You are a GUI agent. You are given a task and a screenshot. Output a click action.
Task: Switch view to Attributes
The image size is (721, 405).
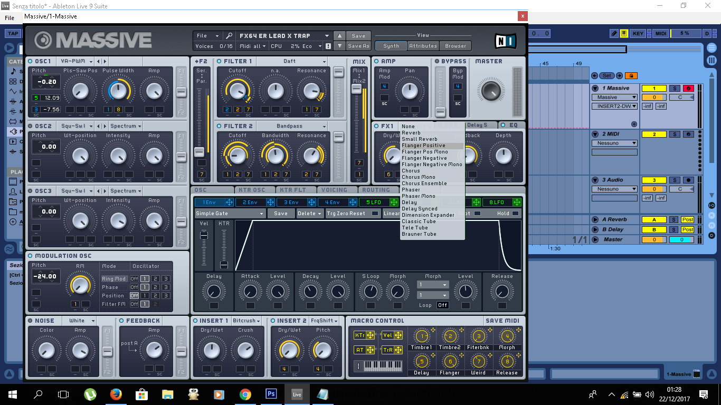(423, 46)
